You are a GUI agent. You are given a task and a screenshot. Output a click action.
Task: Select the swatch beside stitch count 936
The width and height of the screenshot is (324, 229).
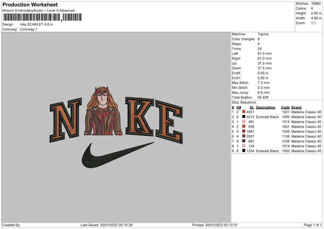click(x=244, y=126)
